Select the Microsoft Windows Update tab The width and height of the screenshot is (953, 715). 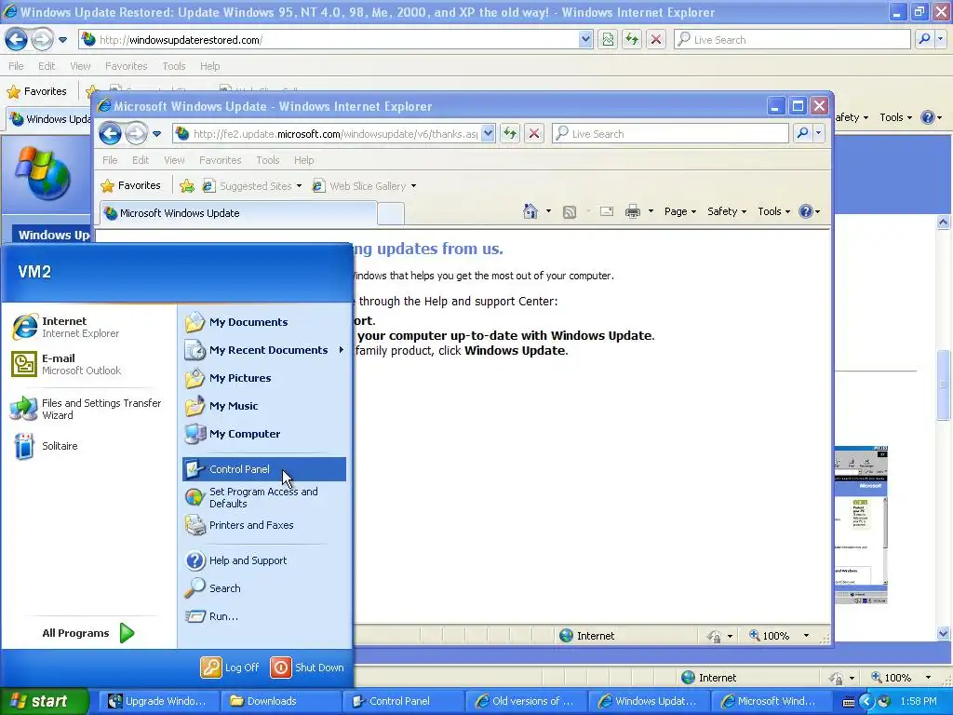click(x=237, y=213)
